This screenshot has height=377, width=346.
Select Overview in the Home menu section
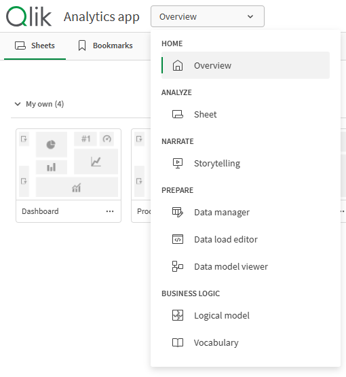click(x=246, y=65)
